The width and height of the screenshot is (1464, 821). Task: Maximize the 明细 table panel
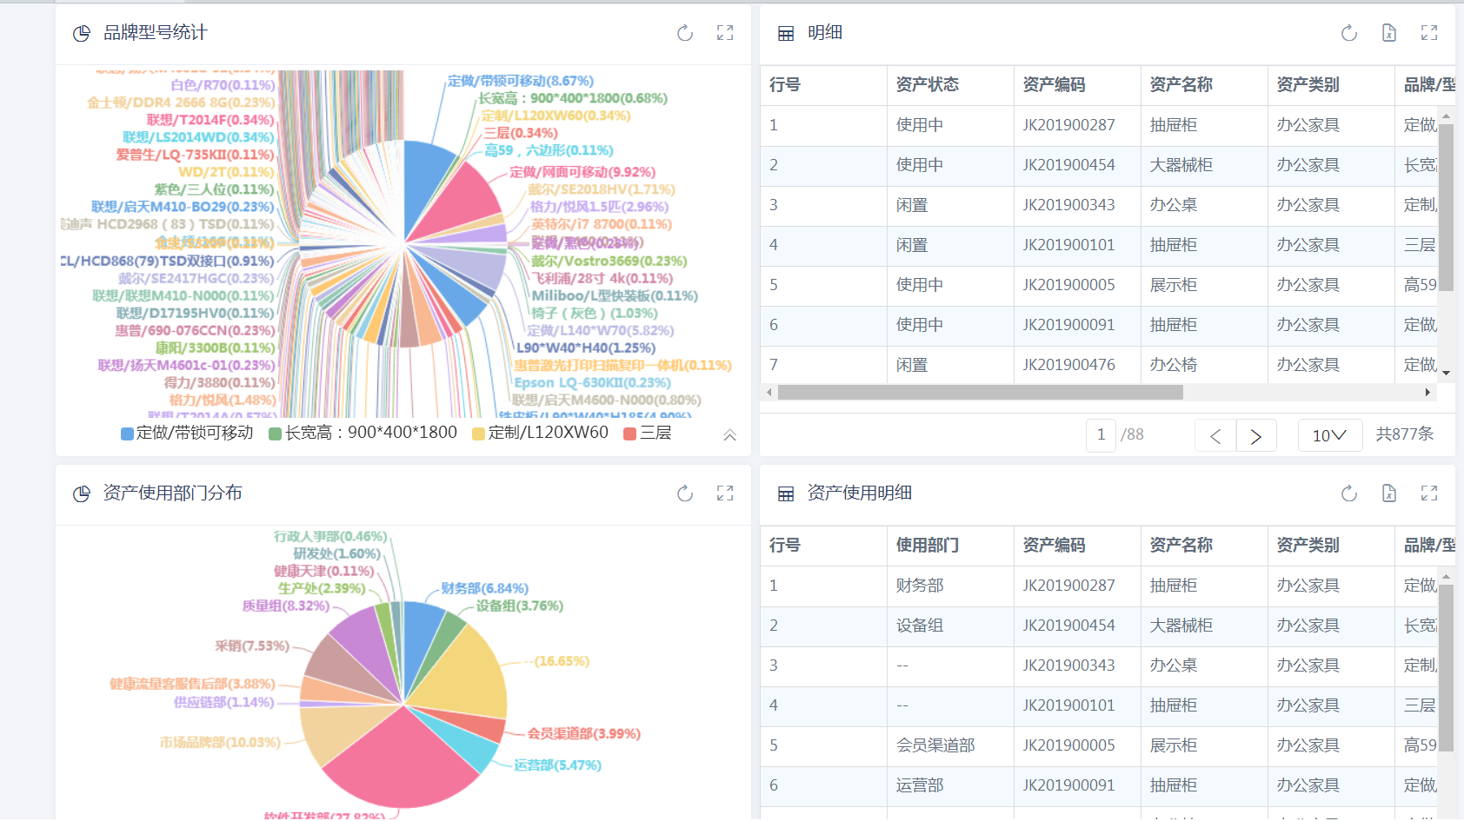tap(1429, 33)
